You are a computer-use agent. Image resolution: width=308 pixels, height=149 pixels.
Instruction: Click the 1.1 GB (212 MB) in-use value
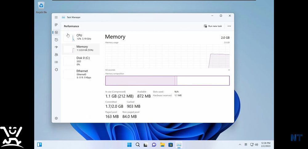coord(120,96)
